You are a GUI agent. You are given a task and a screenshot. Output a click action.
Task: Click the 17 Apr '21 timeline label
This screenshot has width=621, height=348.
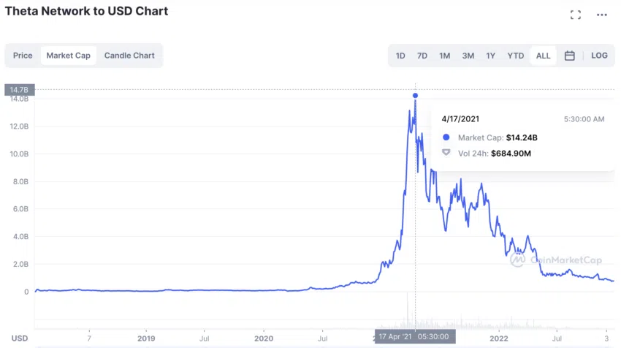tap(415, 336)
